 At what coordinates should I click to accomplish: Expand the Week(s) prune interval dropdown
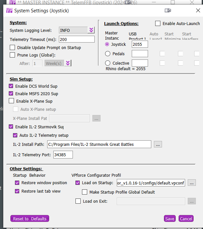(68, 63)
